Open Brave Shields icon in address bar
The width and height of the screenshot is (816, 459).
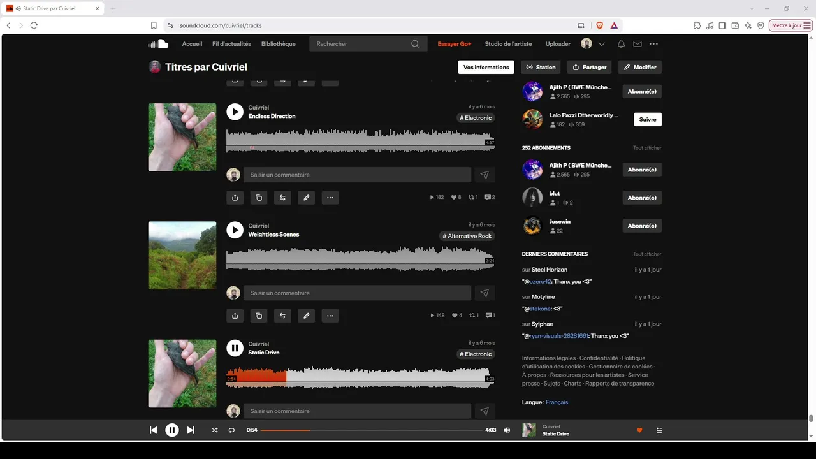pos(599,25)
